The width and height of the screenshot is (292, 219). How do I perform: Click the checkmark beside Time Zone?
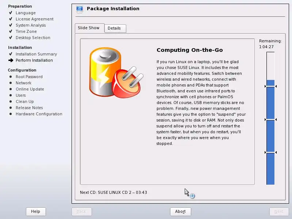(x=11, y=31)
